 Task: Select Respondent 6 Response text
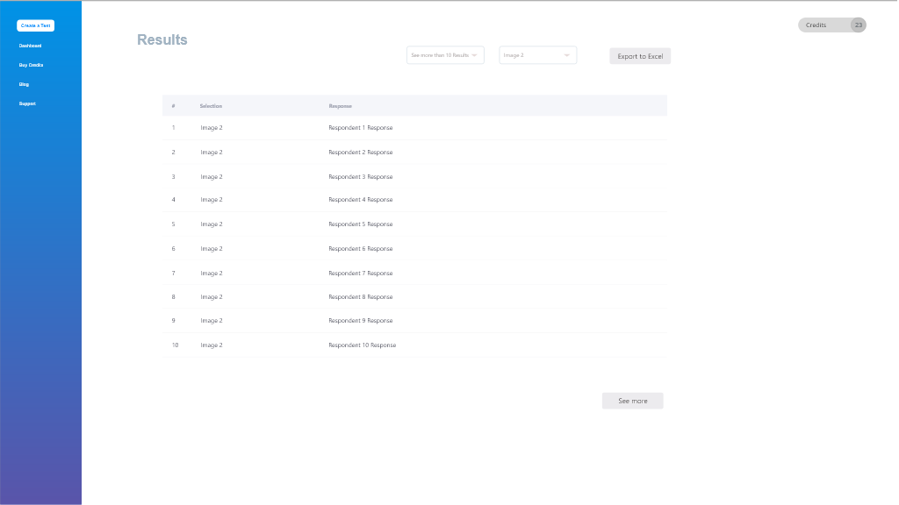(x=361, y=249)
